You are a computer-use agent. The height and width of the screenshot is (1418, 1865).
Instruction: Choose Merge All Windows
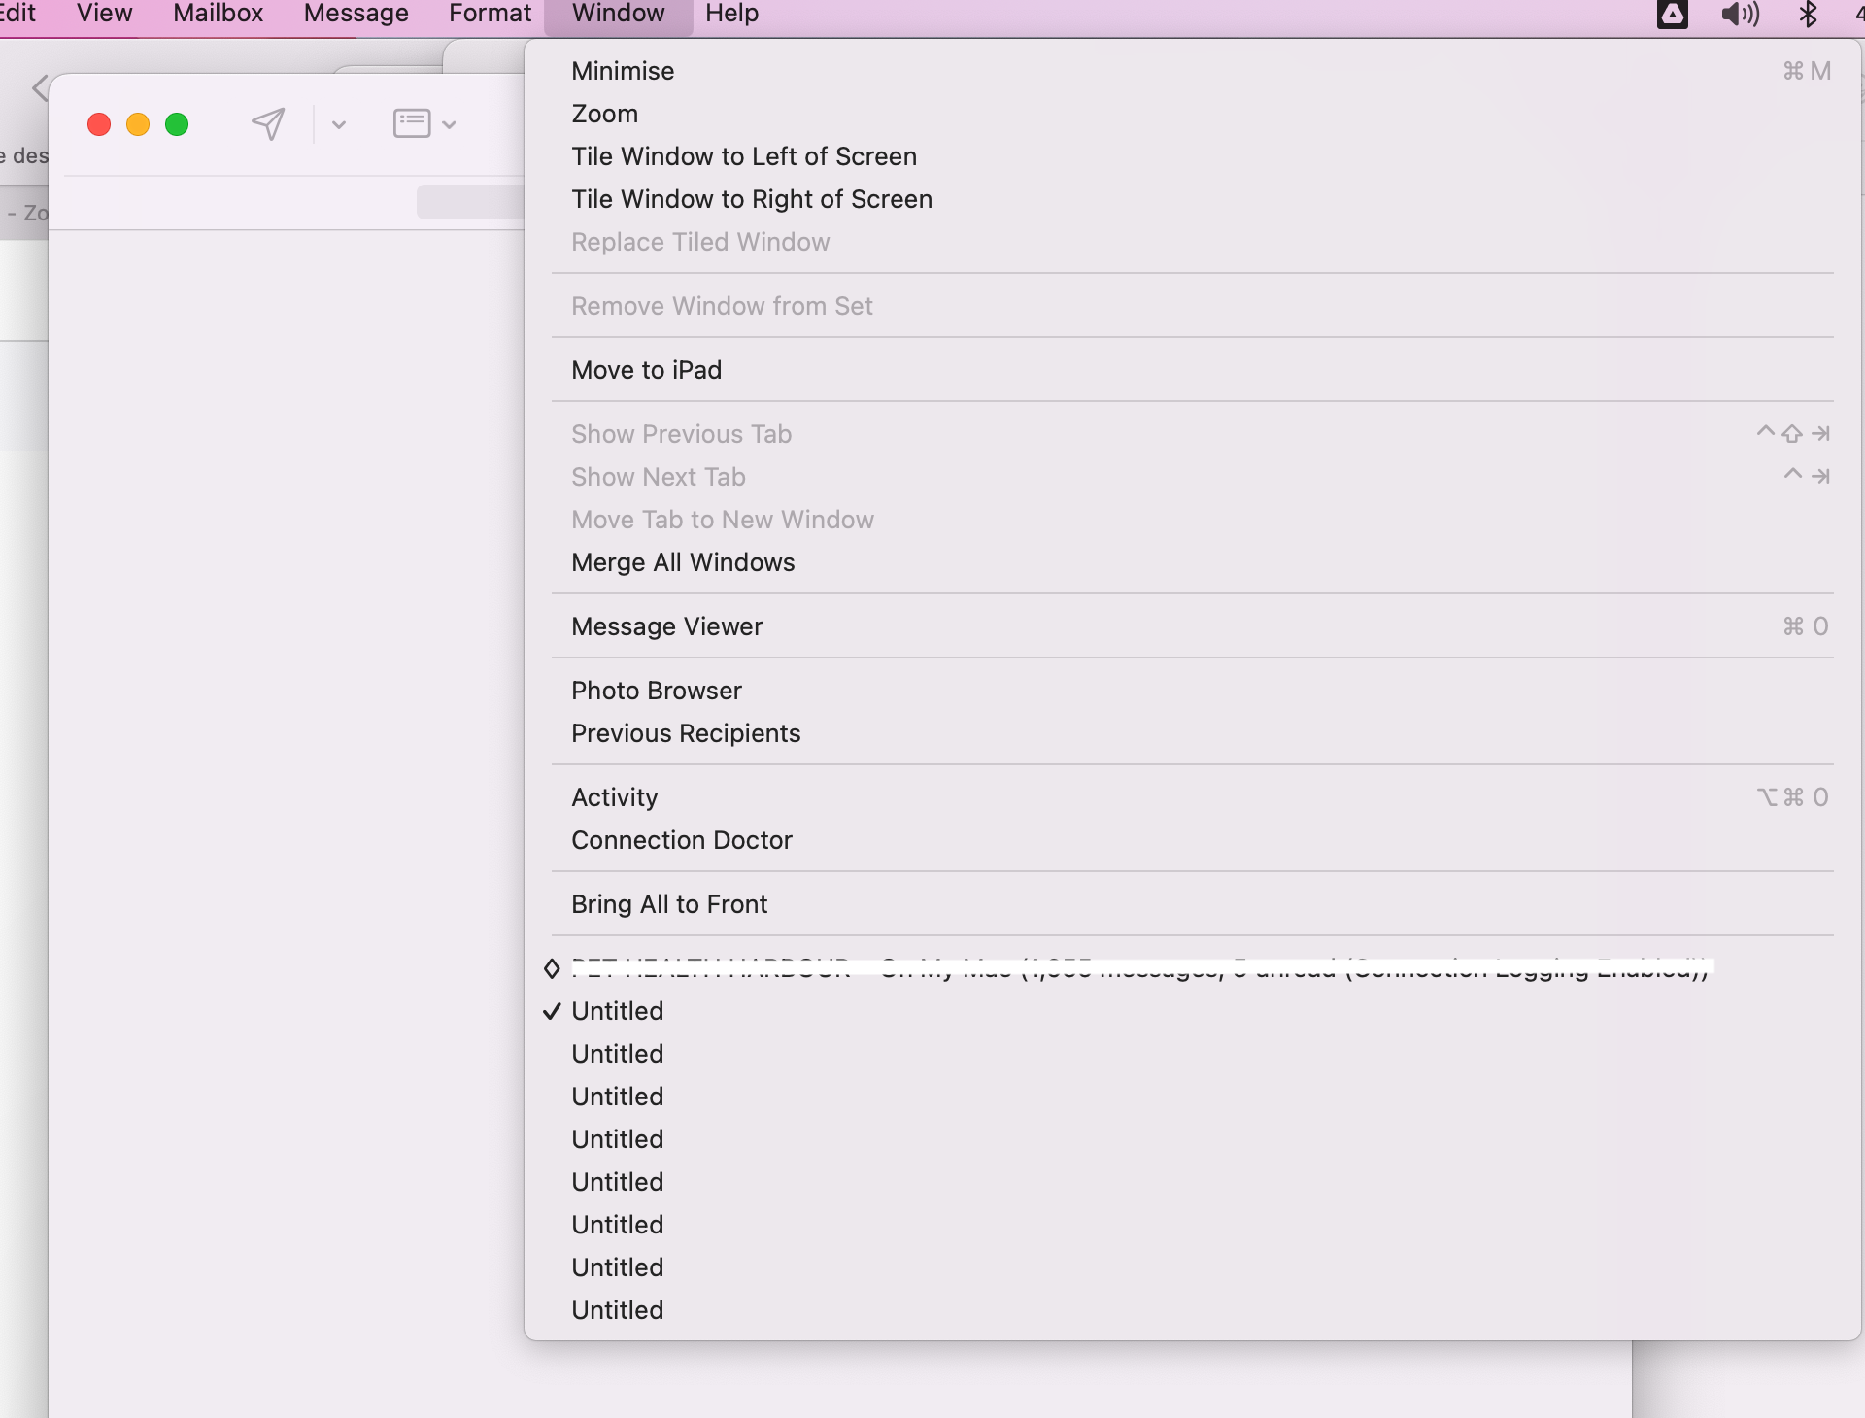tap(683, 561)
